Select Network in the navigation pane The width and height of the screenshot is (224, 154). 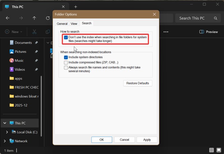coord(18,141)
